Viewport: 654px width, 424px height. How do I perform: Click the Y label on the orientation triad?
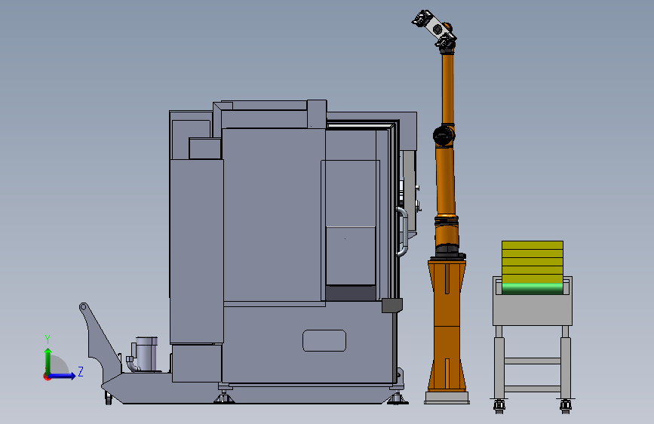coord(48,340)
